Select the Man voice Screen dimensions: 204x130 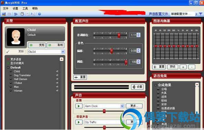(x=16, y=87)
